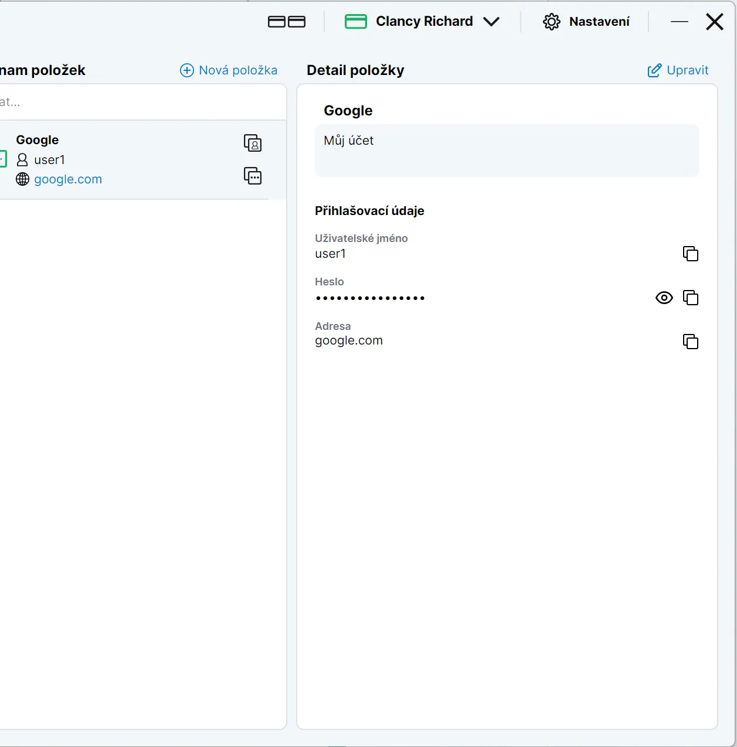Click the google.com address in detail panel
Image resolution: width=737 pixels, height=747 pixels.
tap(349, 341)
